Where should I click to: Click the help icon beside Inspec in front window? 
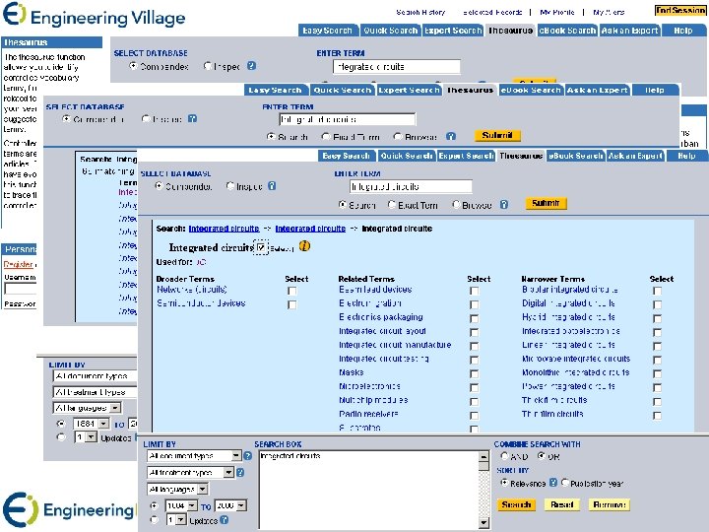(x=272, y=185)
